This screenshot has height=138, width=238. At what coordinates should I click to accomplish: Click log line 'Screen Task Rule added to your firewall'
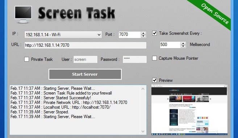click(61, 93)
